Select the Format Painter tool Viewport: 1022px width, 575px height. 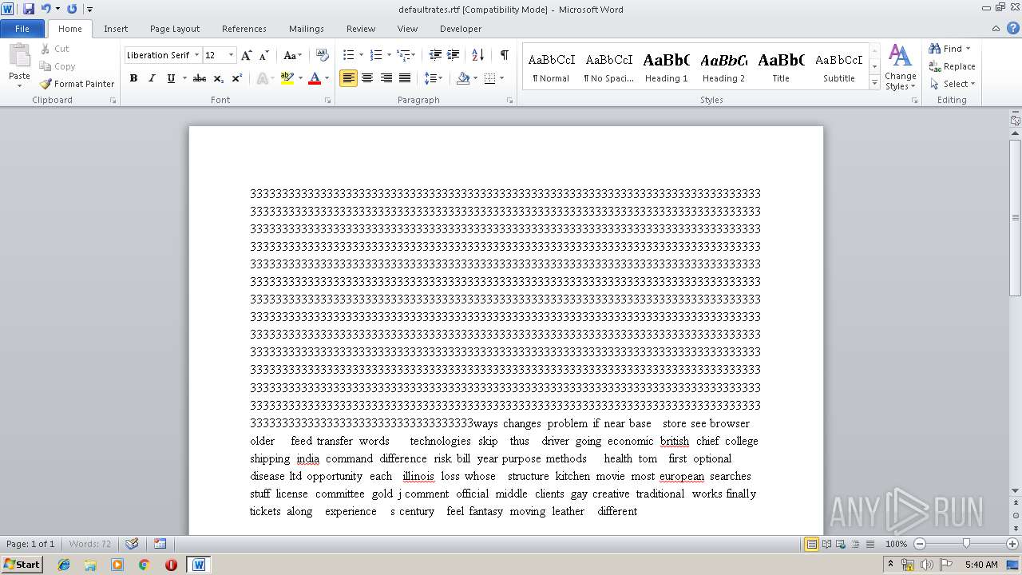point(77,84)
